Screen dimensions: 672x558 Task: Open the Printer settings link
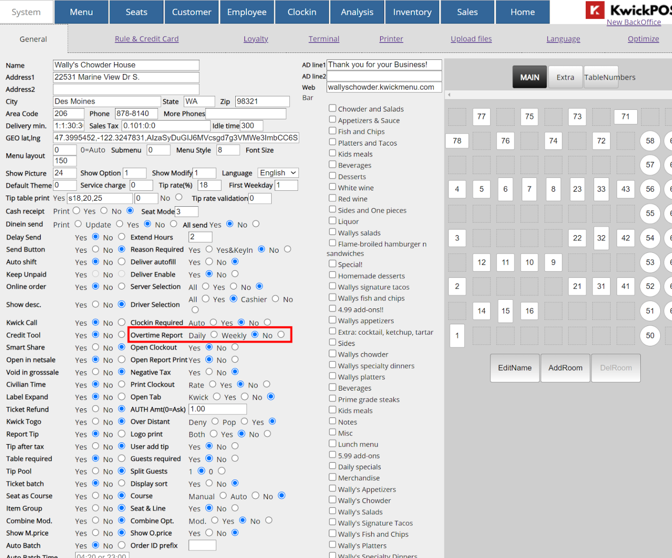pos(391,39)
